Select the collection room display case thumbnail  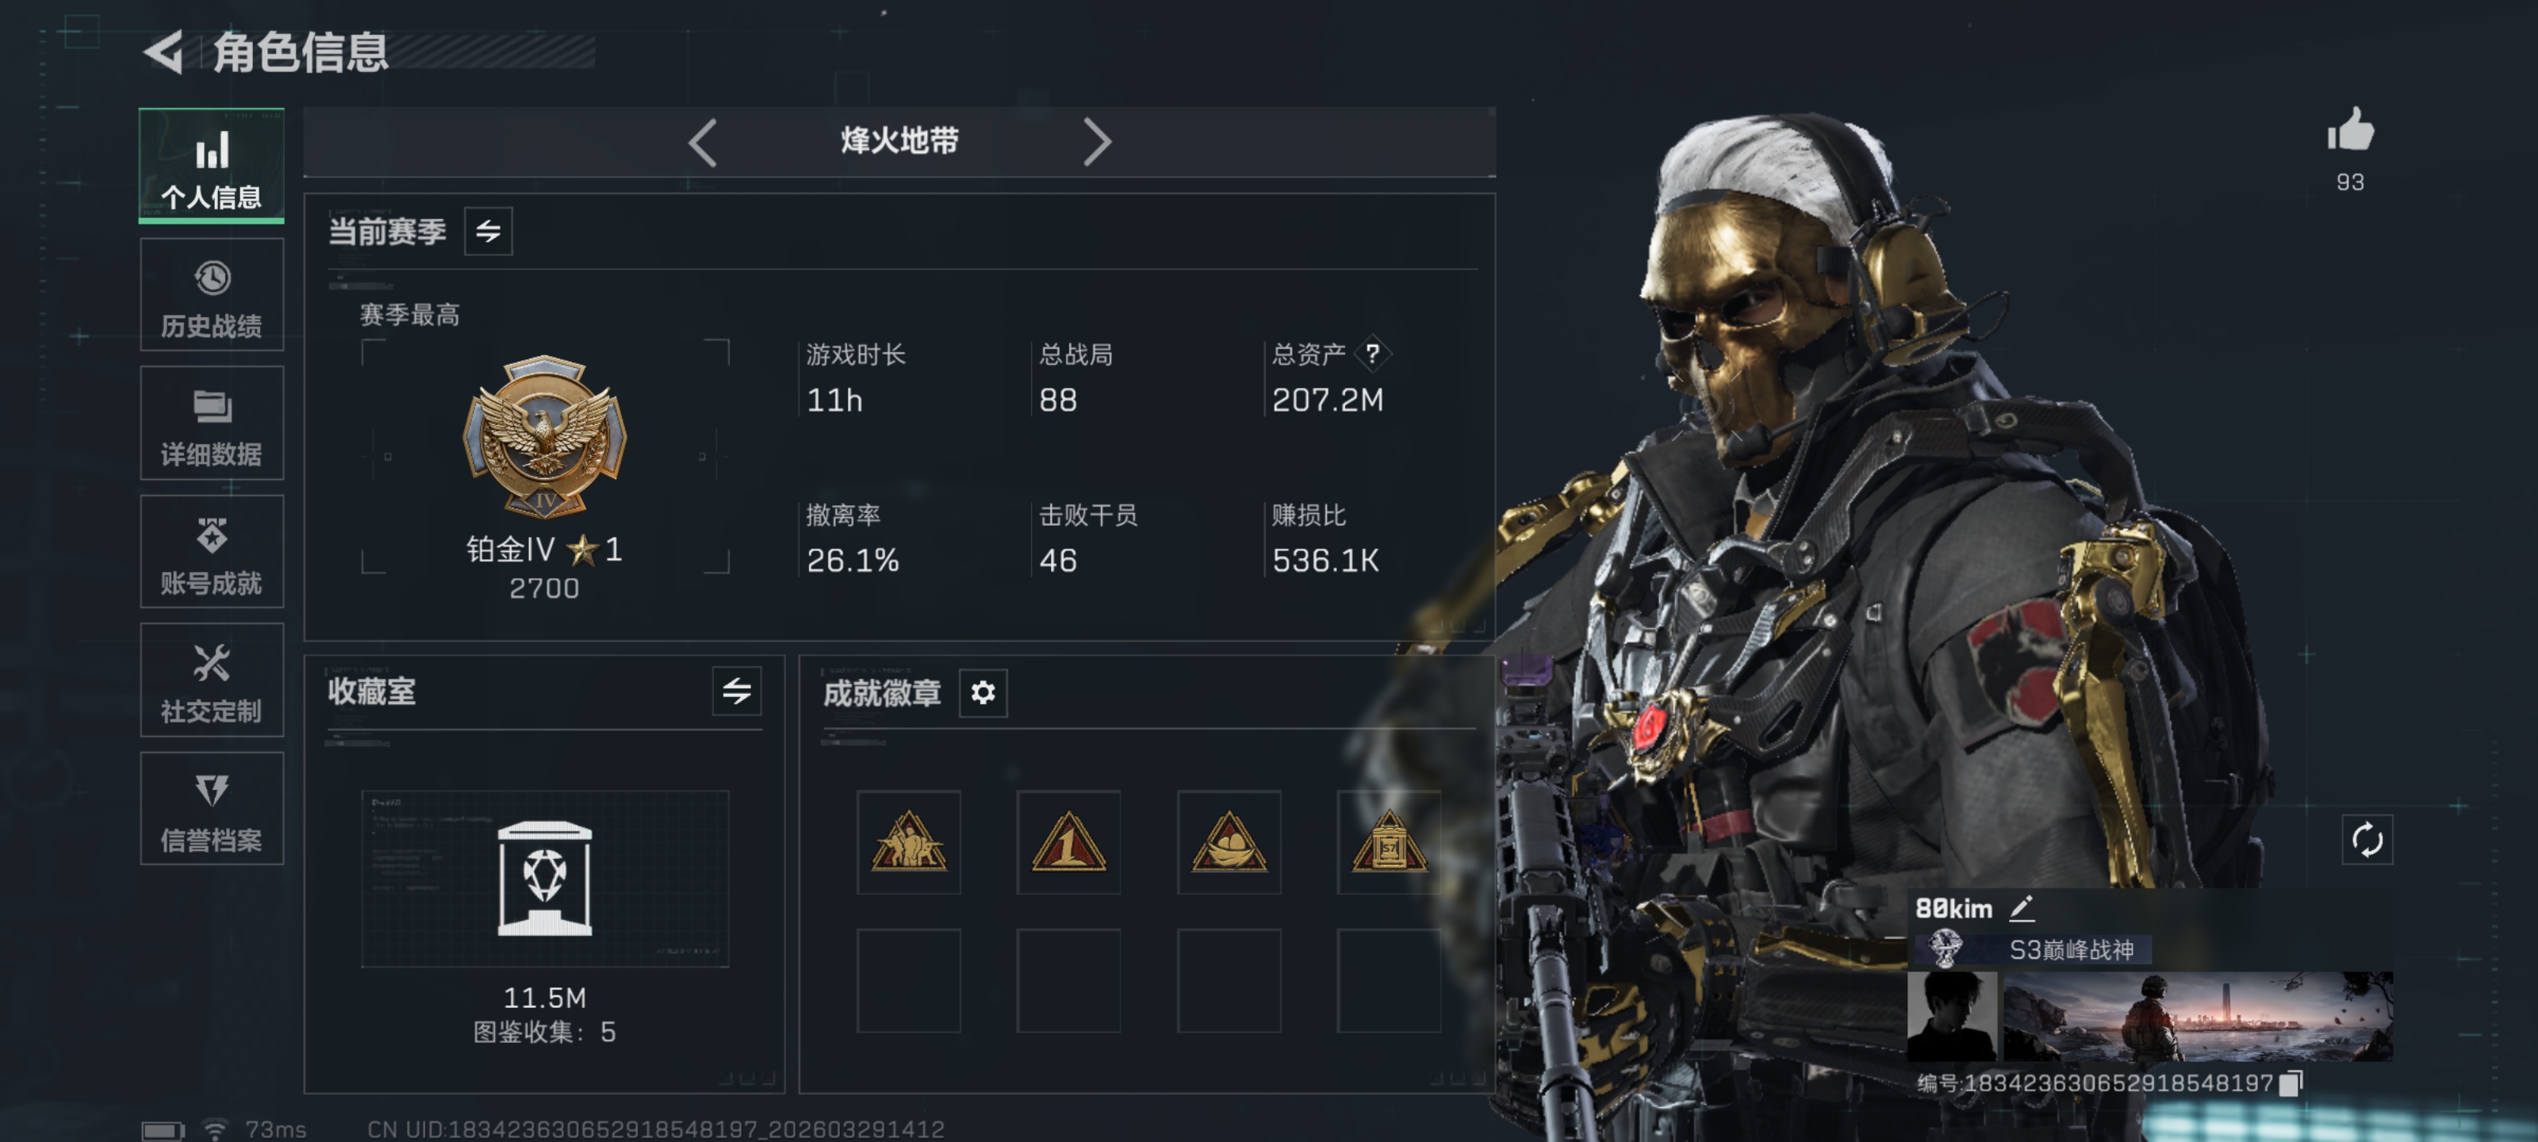point(545,879)
